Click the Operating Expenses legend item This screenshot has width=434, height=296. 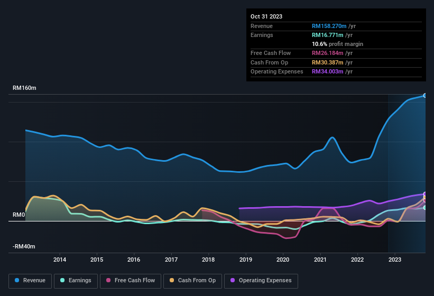[x=261, y=281]
